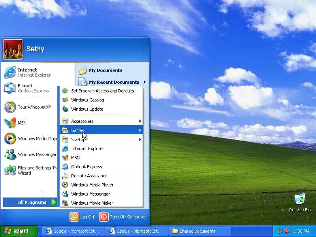
Task: Click Windows Messenger icon in programs list
Action: (x=65, y=194)
